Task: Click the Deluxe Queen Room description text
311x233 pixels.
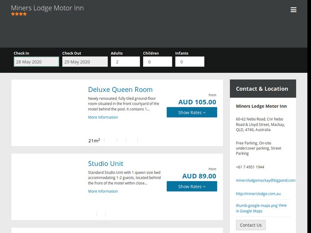Action: 124,104
